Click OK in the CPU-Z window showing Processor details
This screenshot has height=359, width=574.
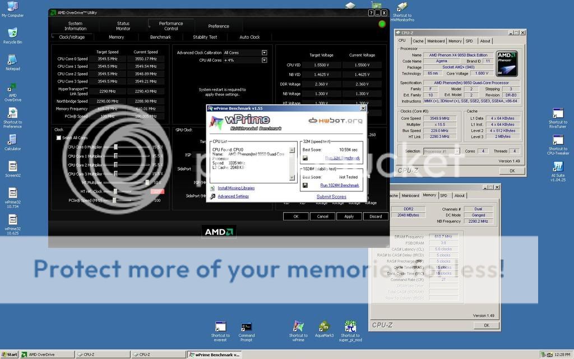point(512,171)
